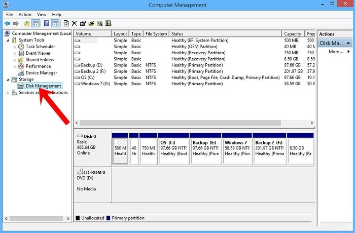The width and height of the screenshot is (355, 233).
Task: Click the Up one level toolbar icon
Action: [27, 23]
